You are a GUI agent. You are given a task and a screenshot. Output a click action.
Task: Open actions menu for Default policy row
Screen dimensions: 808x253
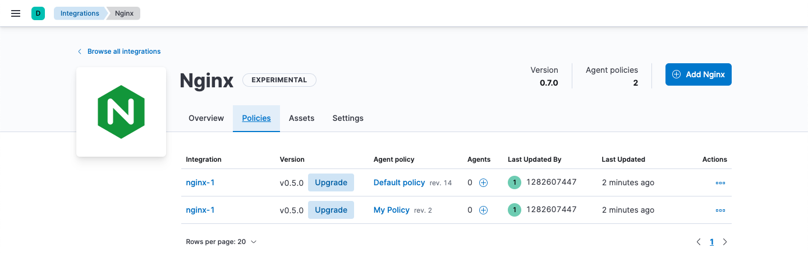tap(720, 183)
